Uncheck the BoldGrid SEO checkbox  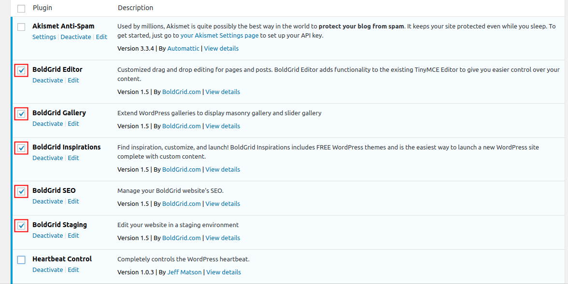21,191
